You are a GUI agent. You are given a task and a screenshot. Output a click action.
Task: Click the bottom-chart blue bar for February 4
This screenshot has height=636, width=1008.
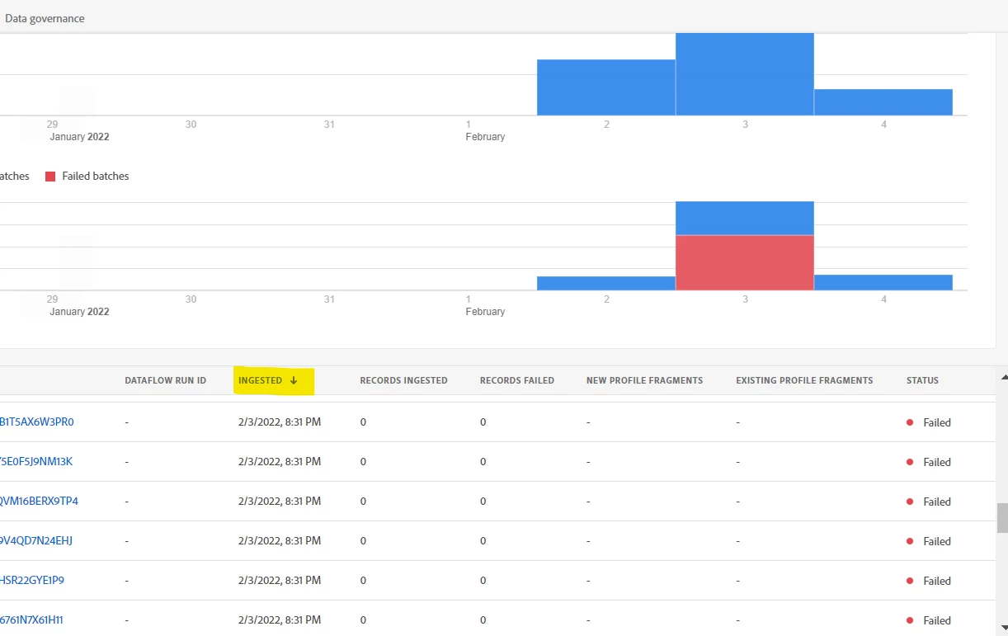pos(883,282)
